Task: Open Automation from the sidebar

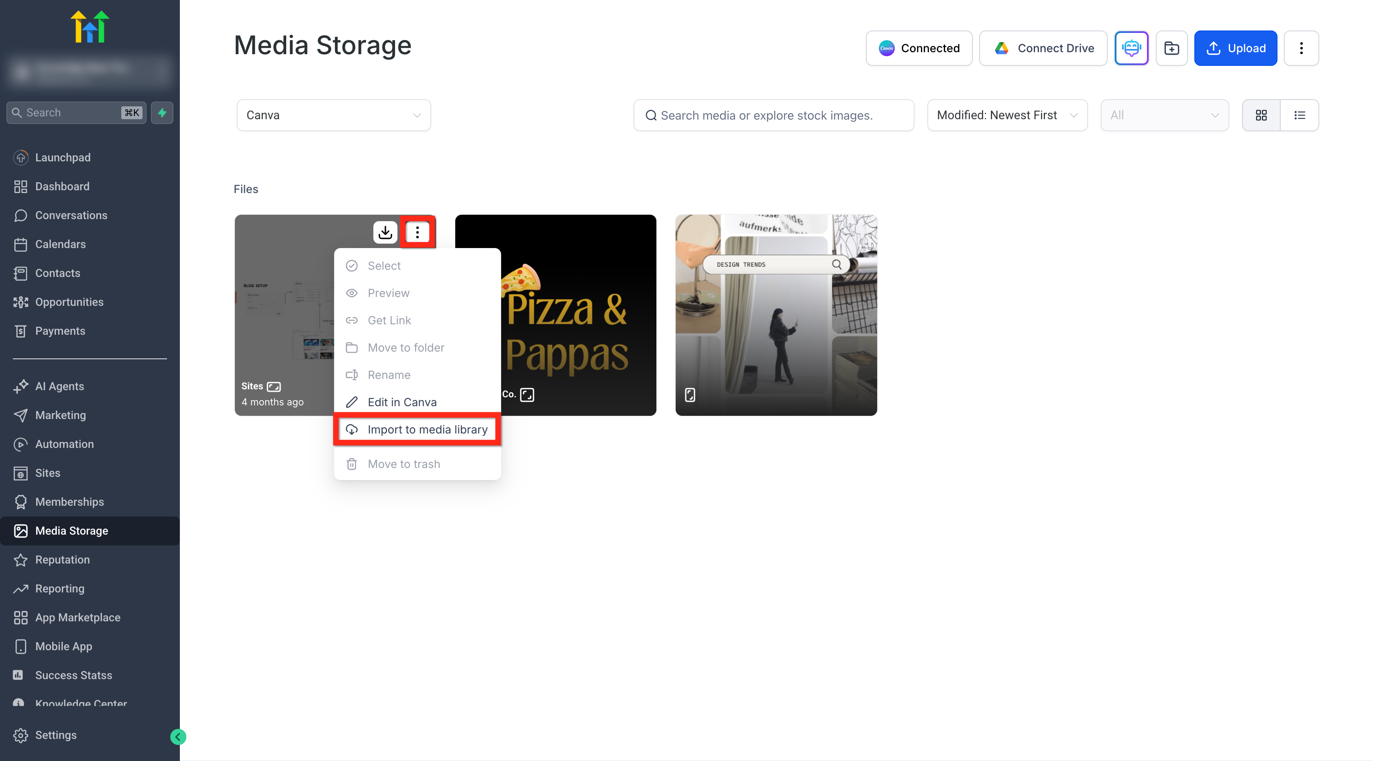Action: click(64, 444)
